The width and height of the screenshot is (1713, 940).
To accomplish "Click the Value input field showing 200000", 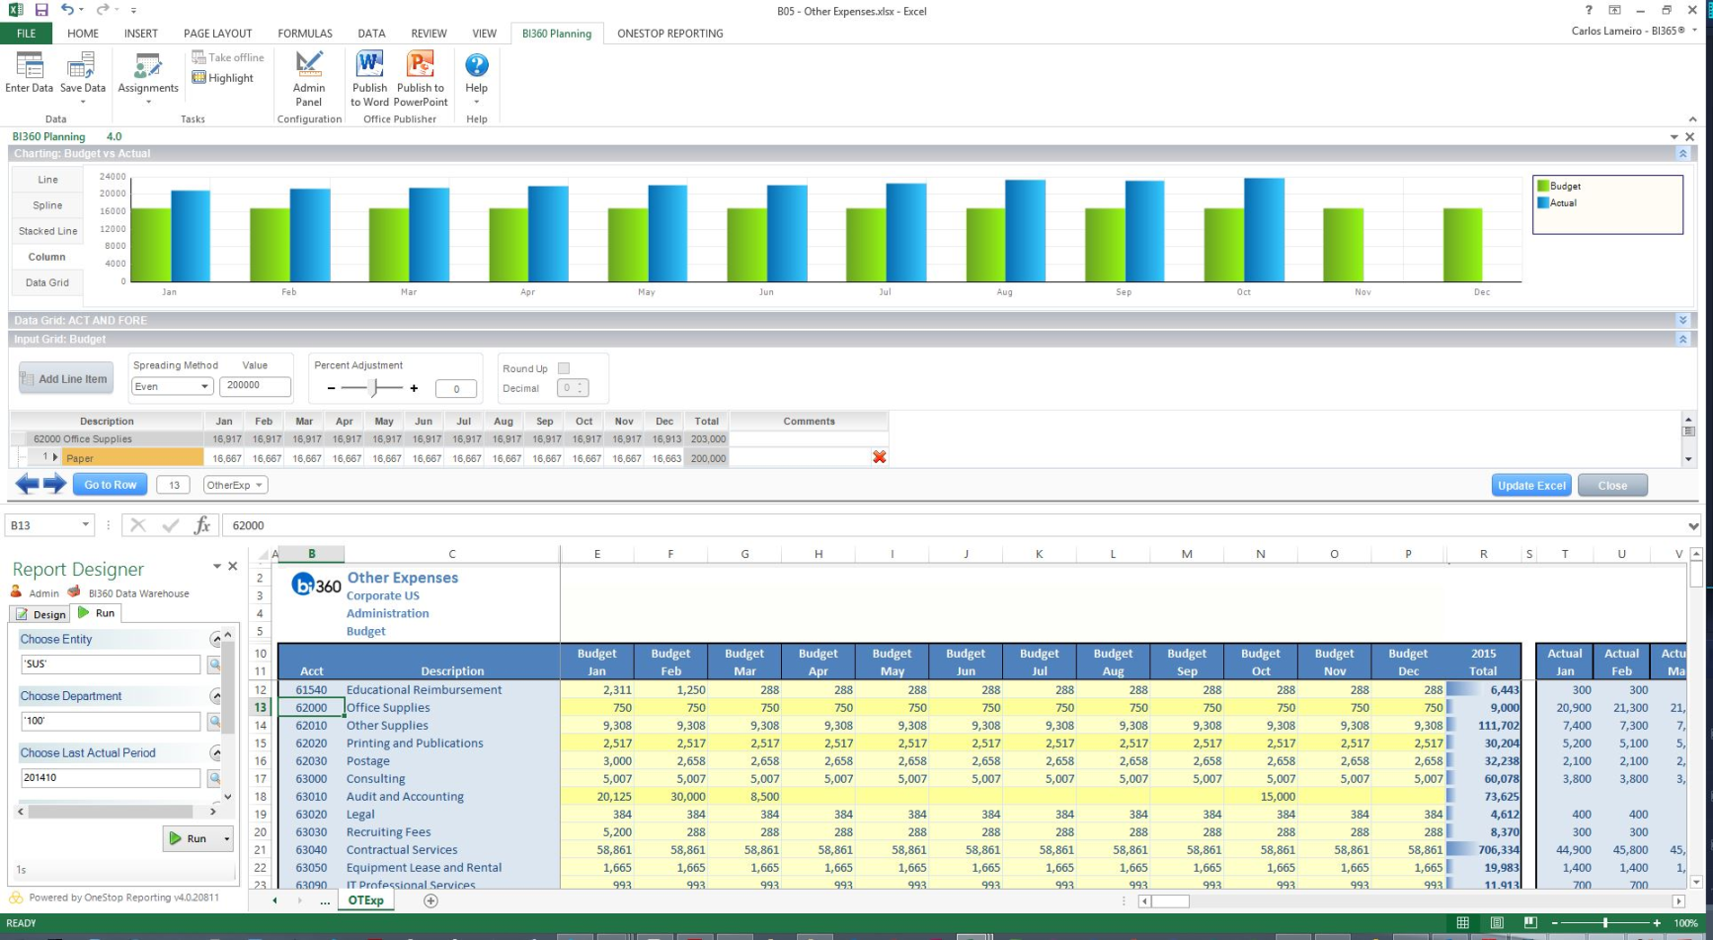I will point(256,386).
